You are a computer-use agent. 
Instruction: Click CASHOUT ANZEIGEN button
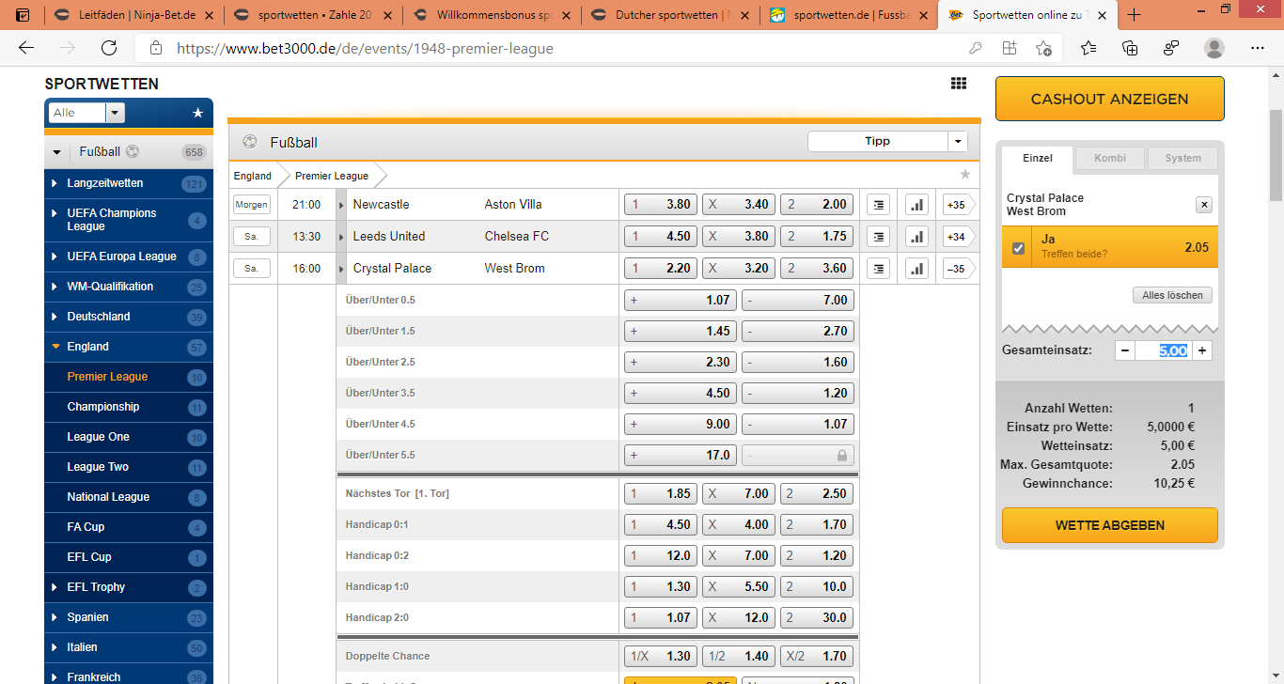pyautogui.click(x=1109, y=99)
